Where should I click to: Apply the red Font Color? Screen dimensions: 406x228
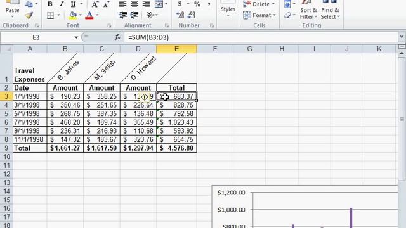click(x=89, y=15)
